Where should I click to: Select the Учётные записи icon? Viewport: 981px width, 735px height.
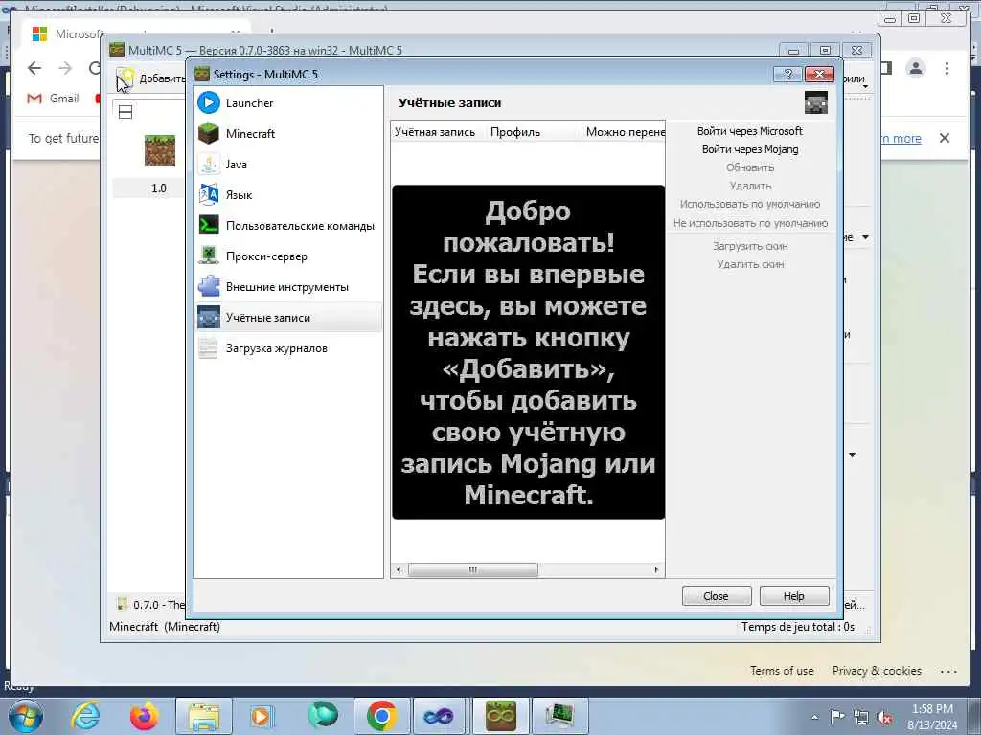tap(208, 317)
